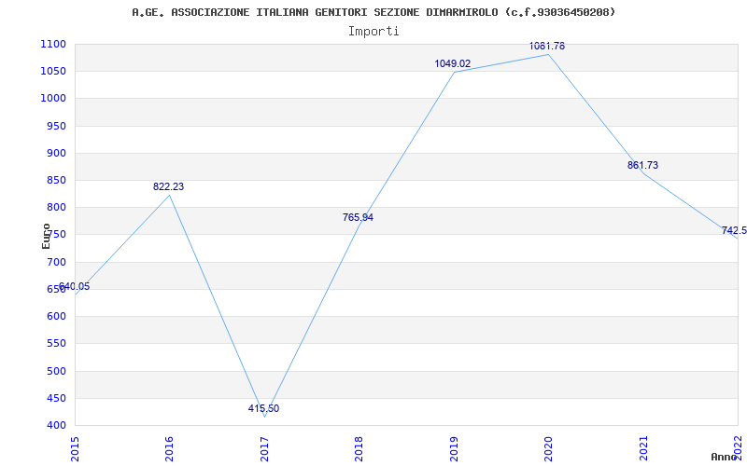Click the 822.23 data label for 2016
This screenshot has width=747, height=466.
click(x=169, y=187)
